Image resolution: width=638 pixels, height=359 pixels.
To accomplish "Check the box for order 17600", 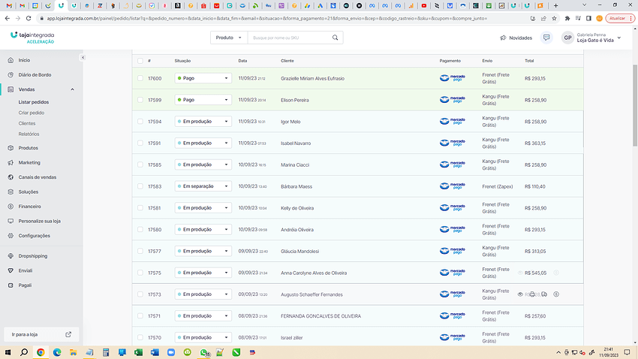I will pyautogui.click(x=140, y=79).
